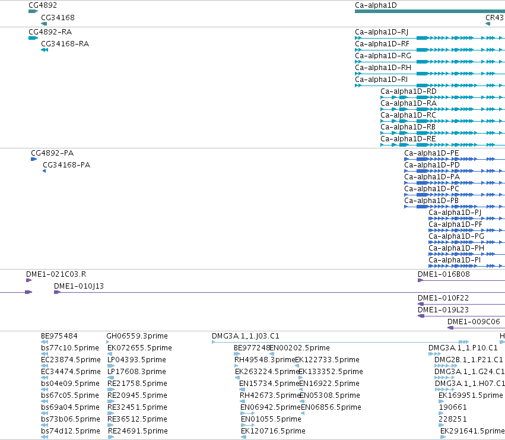Screen dimensions: 505x440
Task: Select the CG4892 gene feature
Action: tap(33, 11)
